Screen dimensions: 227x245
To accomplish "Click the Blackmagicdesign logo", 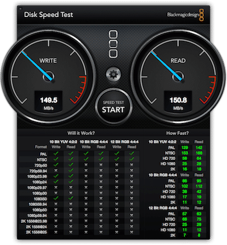I will [x=186, y=15].
